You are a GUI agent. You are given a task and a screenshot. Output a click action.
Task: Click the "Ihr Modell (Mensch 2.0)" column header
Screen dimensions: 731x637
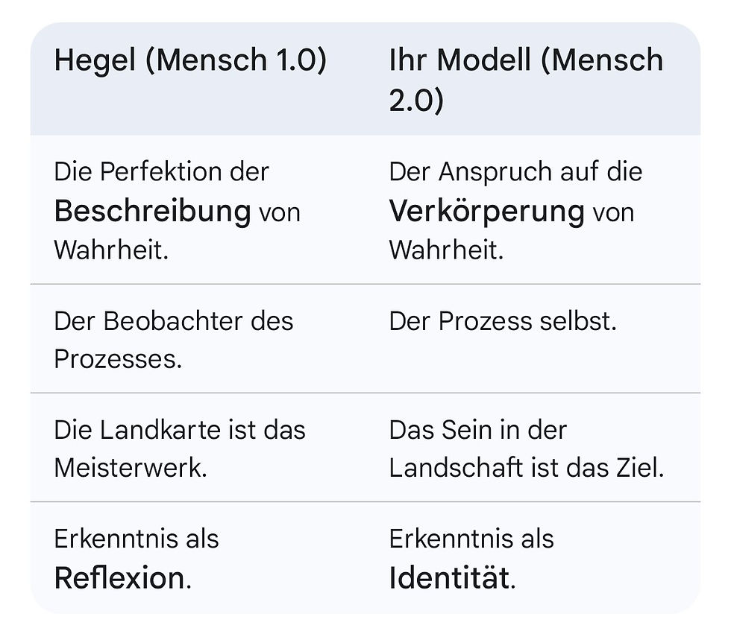point(525,79)
